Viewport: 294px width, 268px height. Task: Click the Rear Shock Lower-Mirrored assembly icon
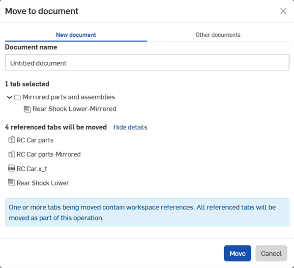tap(27, 109)
